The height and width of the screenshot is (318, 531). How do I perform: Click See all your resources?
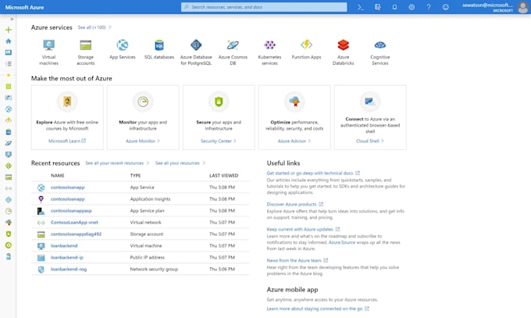pos(177,163)
